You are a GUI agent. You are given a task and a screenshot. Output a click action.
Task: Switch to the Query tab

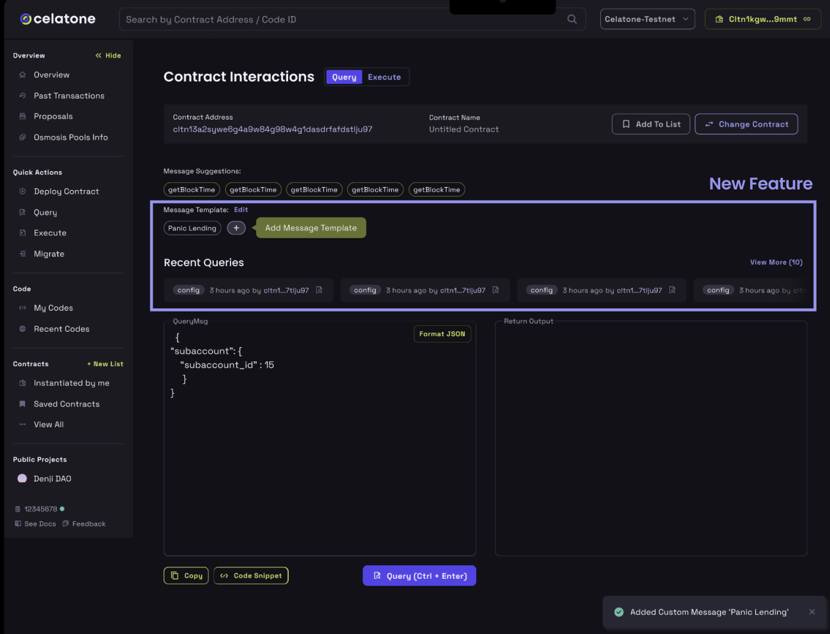coord(344,77)
